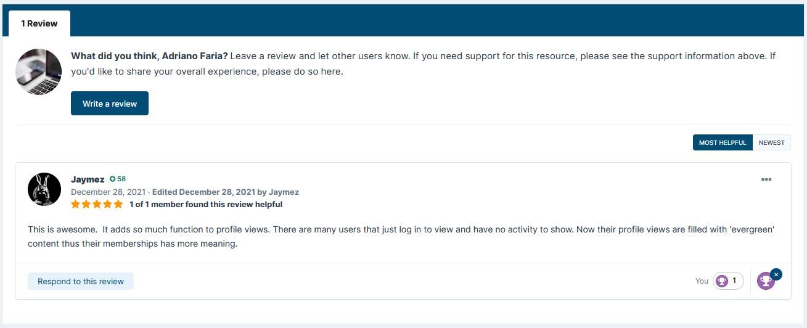Image resolution: width=807 pixels, height=328 pixels.
Task: Click the '1 of 1 member found helpful' text
Action: [206, 204]
